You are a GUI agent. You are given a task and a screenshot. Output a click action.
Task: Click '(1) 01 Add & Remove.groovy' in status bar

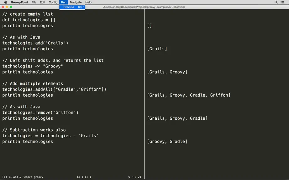click(23, 177)
